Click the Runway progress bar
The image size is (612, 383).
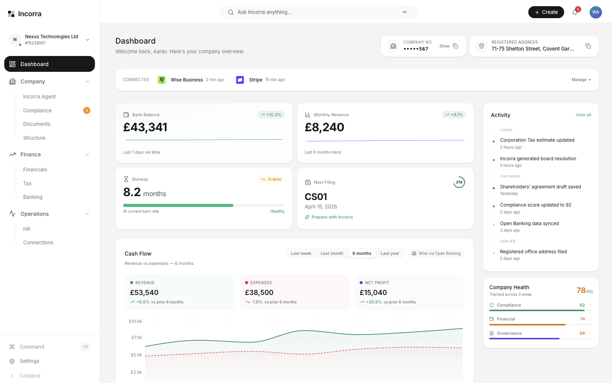[203, 205]
